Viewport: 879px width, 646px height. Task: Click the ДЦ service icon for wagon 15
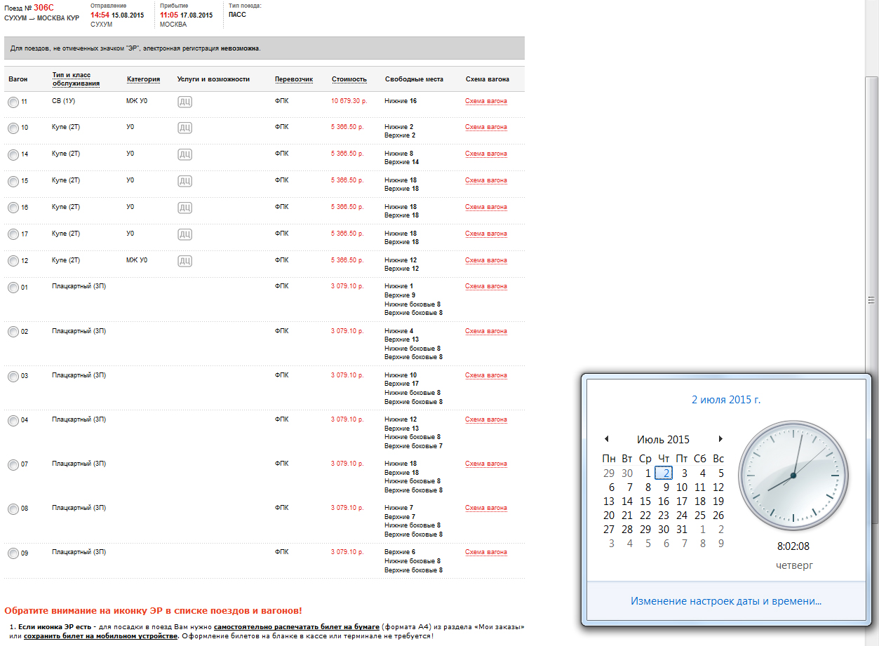(185, 181)
